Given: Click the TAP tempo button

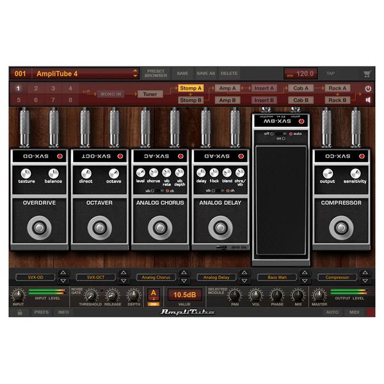Looking at the screenshot, I should tap(331, 74).
